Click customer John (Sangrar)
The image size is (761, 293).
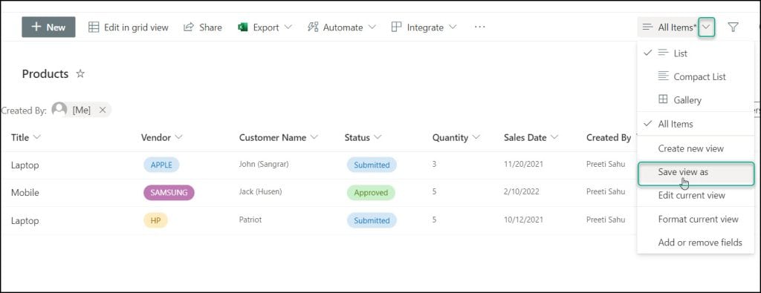(x=264, y=164)
